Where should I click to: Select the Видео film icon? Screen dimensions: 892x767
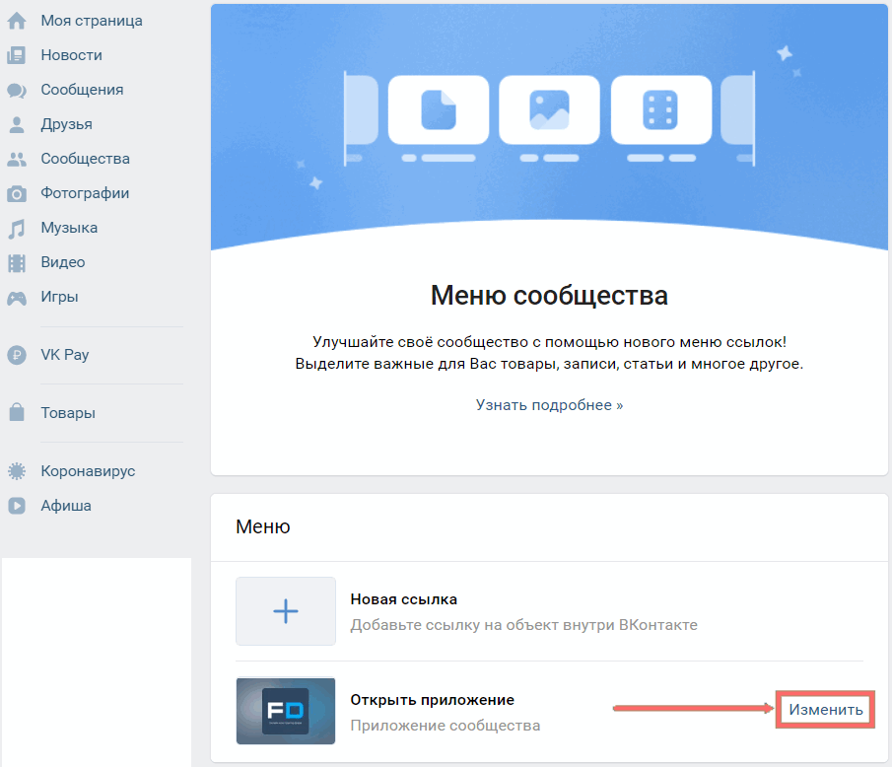[17, 262]
